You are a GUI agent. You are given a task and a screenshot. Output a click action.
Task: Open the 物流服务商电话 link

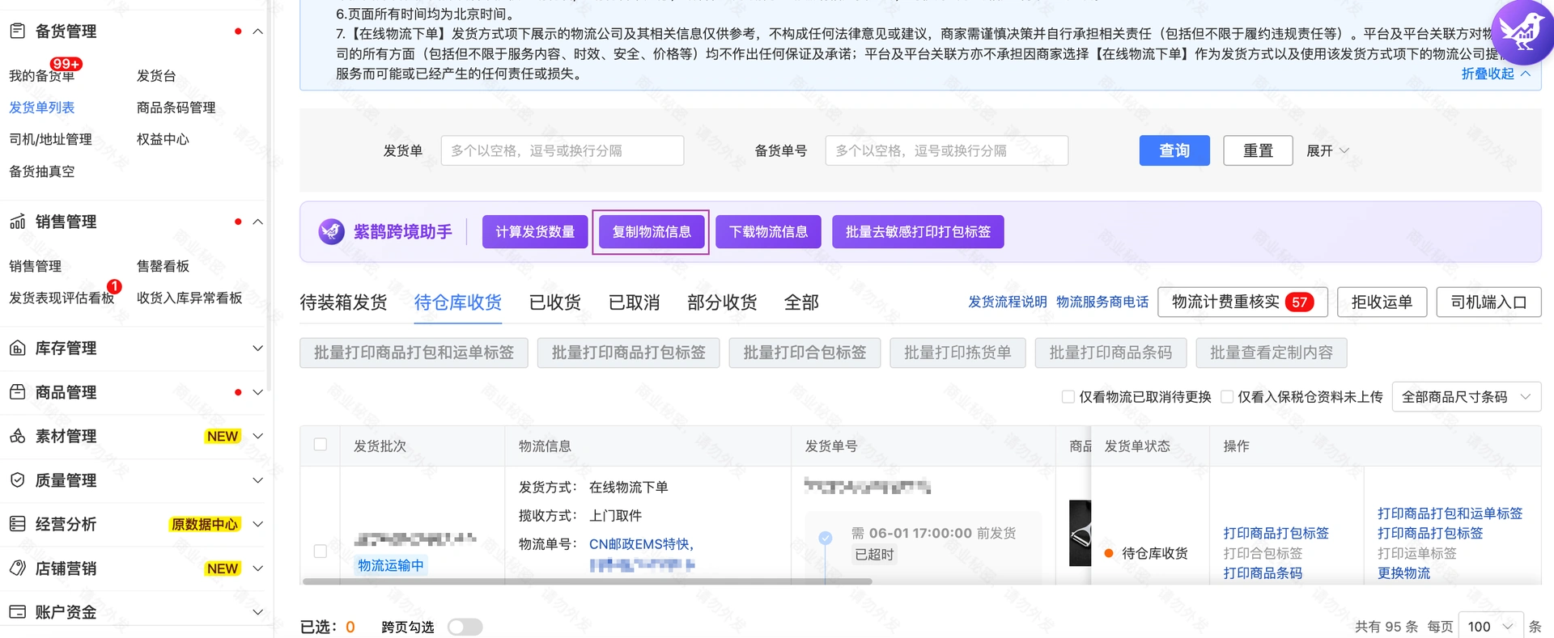click(x=1102, y=302)
